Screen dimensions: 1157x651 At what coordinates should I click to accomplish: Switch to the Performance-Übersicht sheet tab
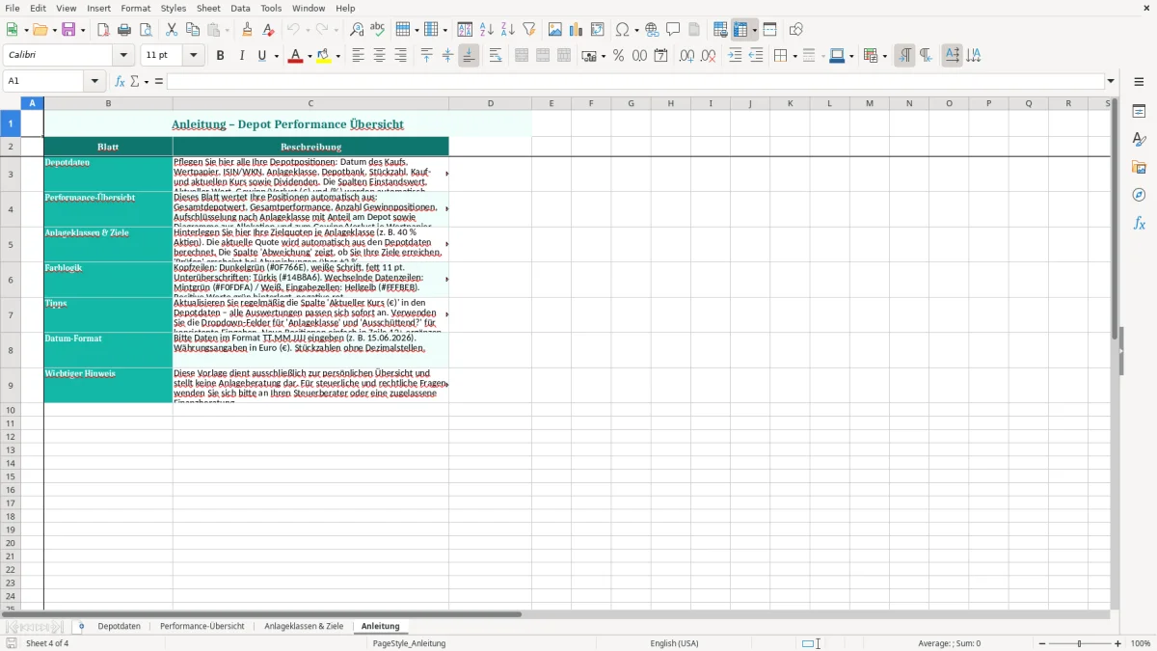(x=202, y=627)
